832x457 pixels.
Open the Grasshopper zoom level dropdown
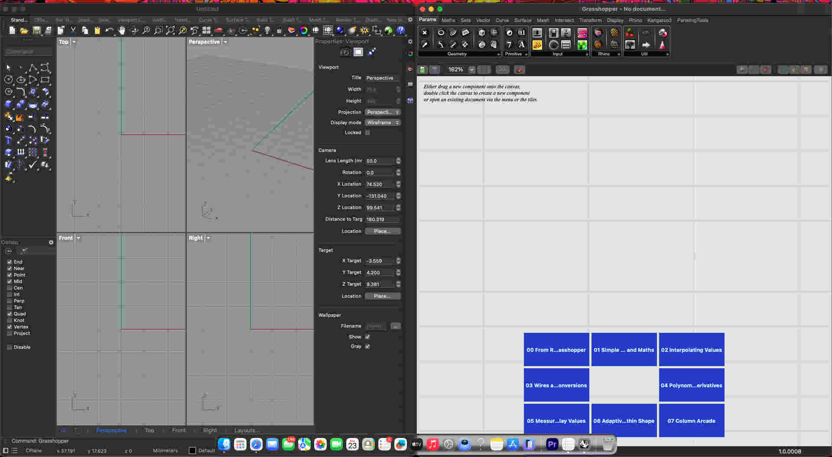pyautogui.click(x=472, y=70)
